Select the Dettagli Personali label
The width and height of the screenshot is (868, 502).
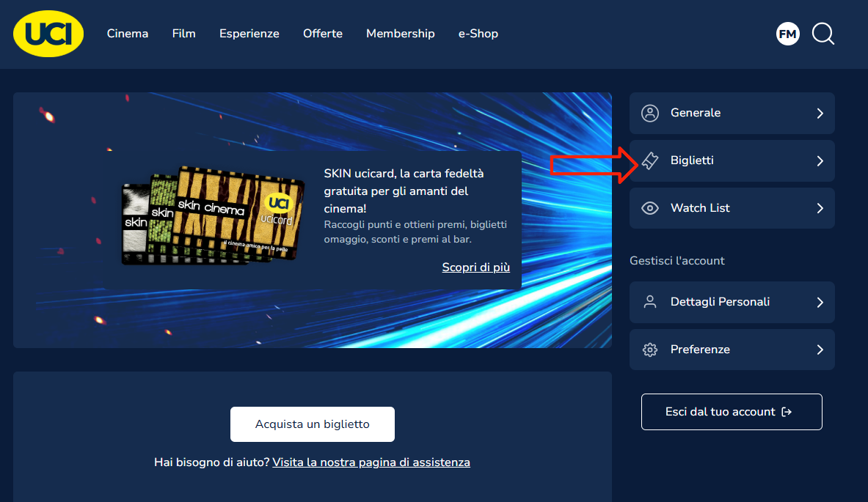[x=721, y=302]
